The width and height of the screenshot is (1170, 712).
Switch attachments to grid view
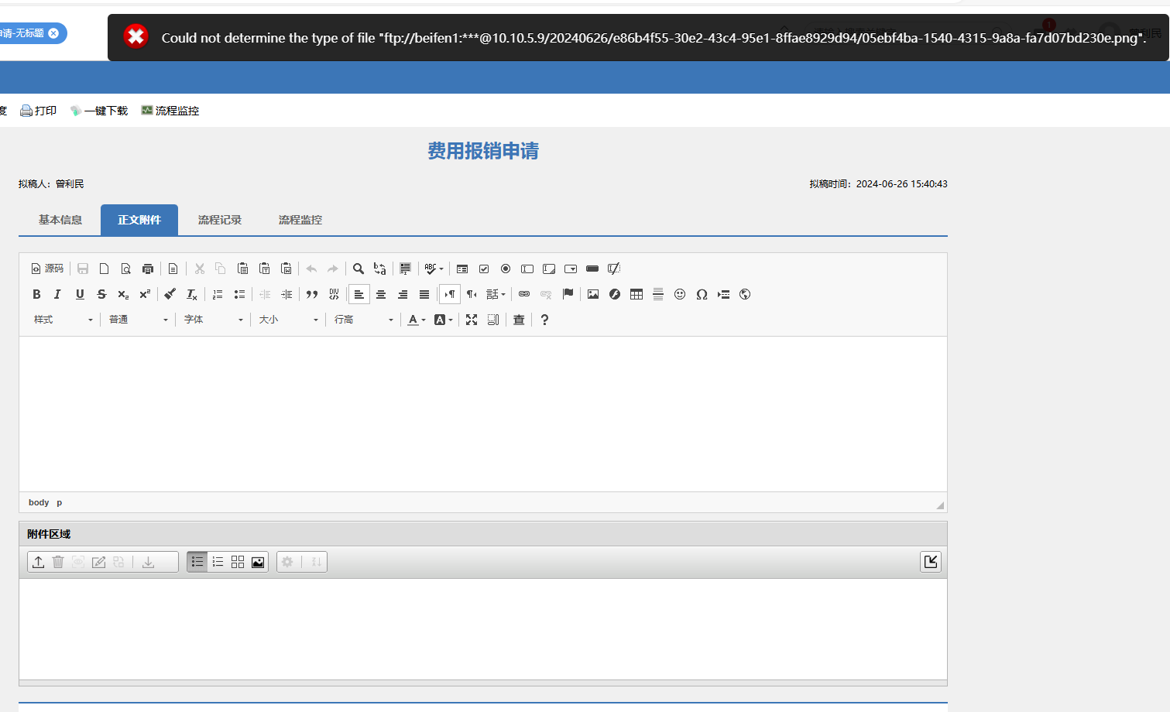click(238, 562)
